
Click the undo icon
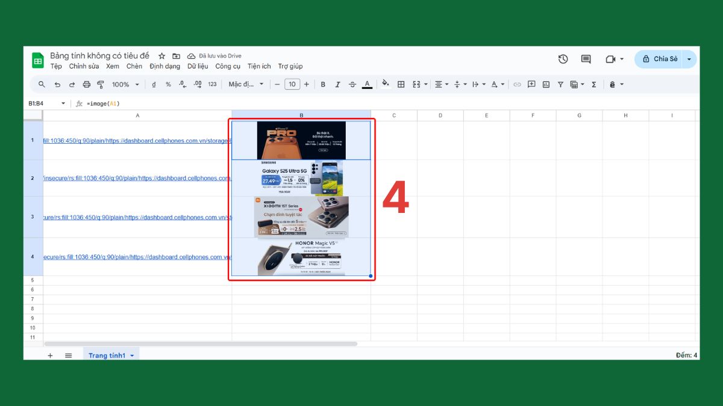pos(57,84)
